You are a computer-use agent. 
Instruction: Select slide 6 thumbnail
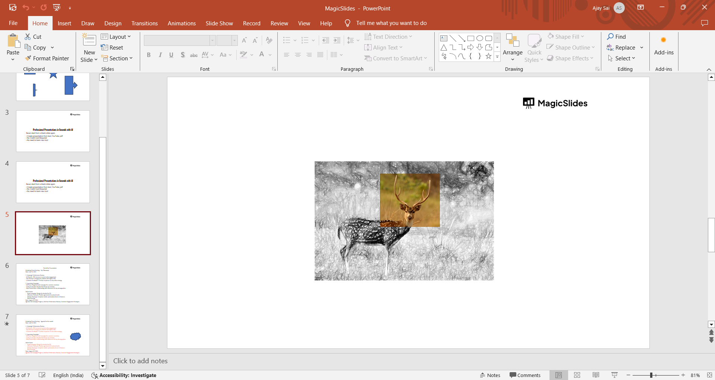point(53,284)
